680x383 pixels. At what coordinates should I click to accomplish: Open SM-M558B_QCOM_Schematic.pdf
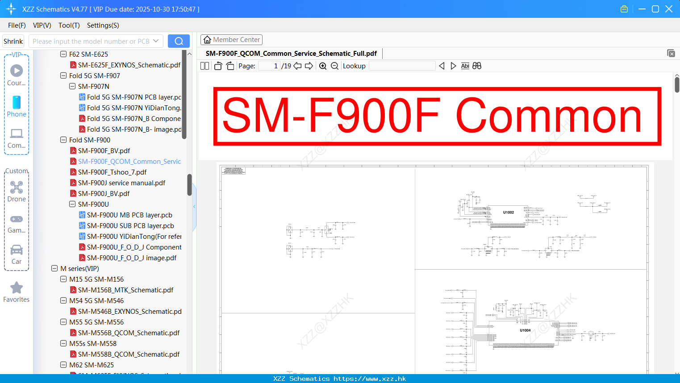(x=129, y=354)
